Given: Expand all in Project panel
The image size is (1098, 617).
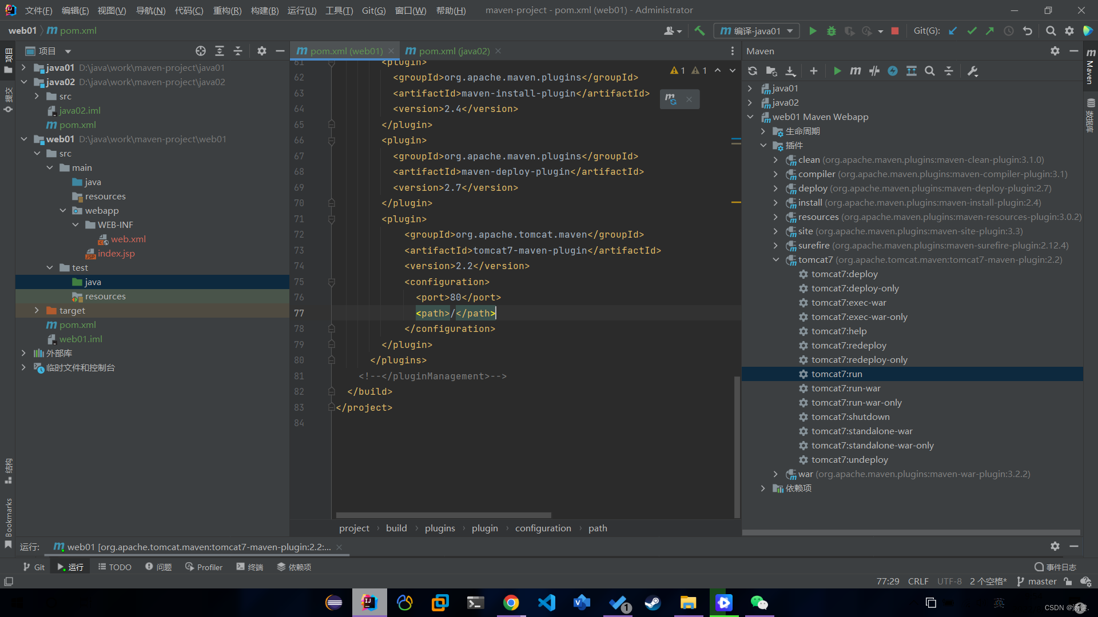Looking at the screenshot, I should click(x=220, y=51).
